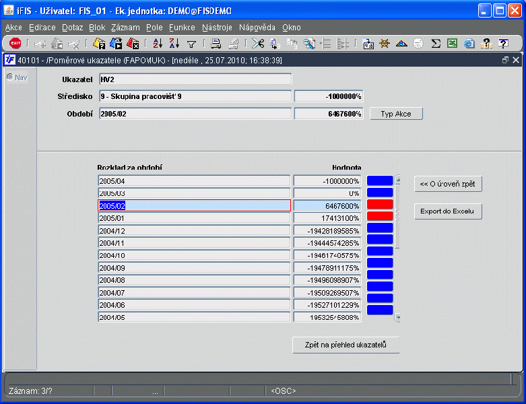
Task: Open the Akce menu
Action: pos(13,28)
